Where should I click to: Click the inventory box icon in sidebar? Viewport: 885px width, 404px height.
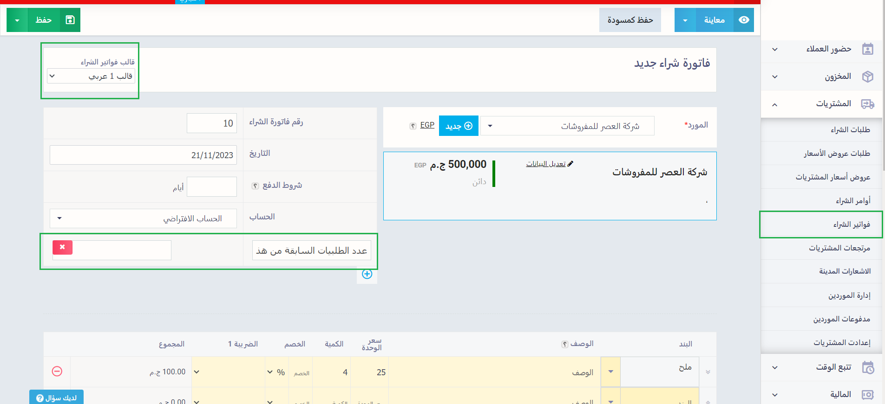click(867, 77)
